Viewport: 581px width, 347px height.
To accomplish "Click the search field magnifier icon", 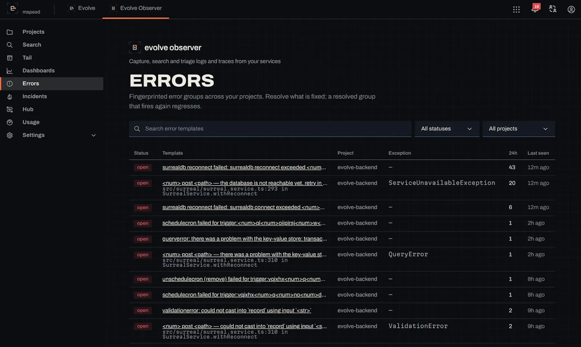I will [x=137, y=129].
